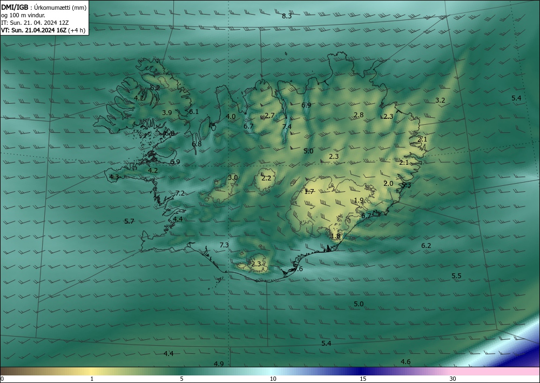The height and width of the screenshot is (383, 540).
Task: Click the 1.8 value near the southeast coast
Action: [x=335, y=236]
